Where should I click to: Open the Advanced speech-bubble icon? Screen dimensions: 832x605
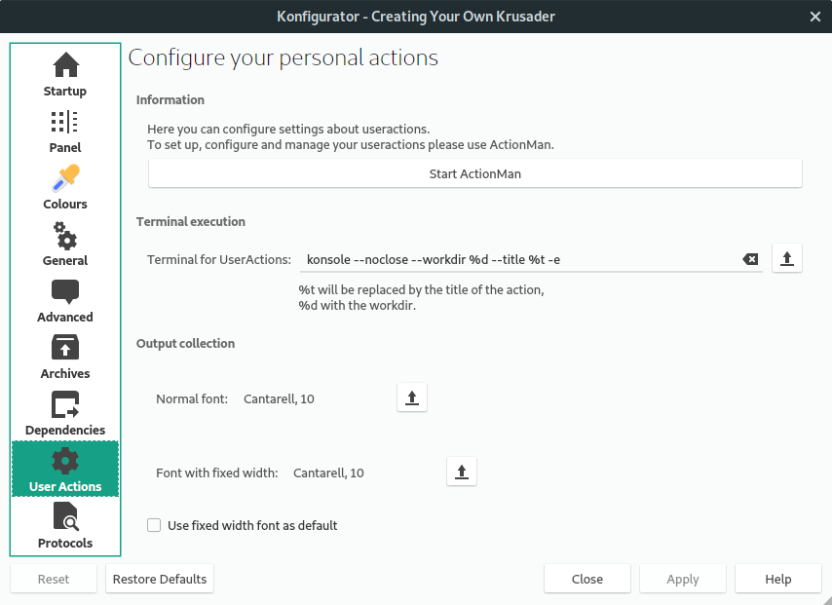(65, 291)
